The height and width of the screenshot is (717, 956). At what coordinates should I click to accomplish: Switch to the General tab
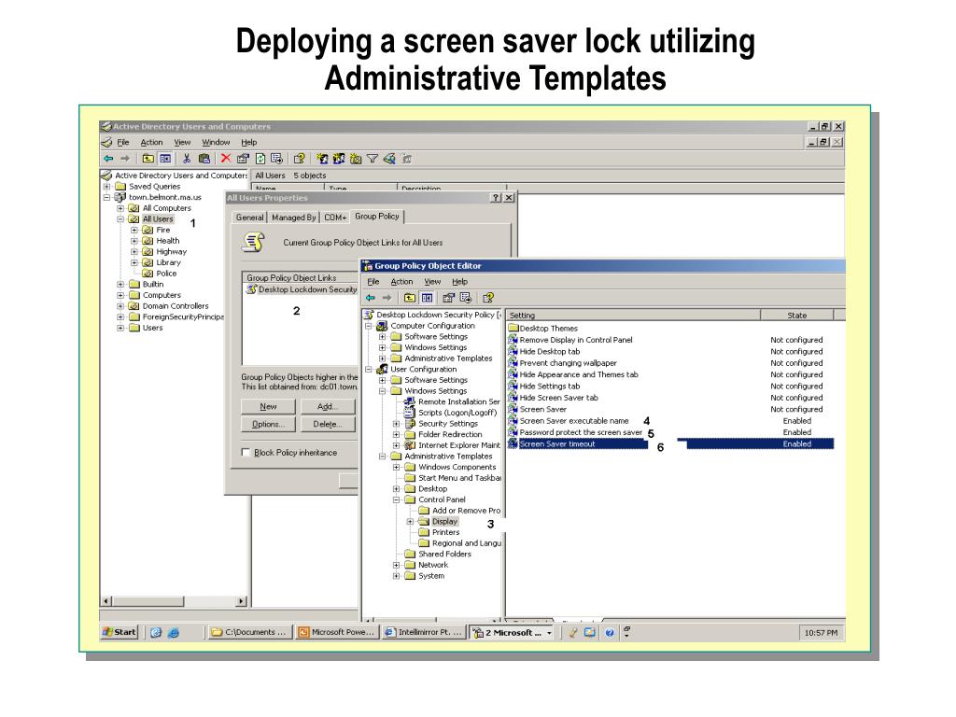[250, 217]
